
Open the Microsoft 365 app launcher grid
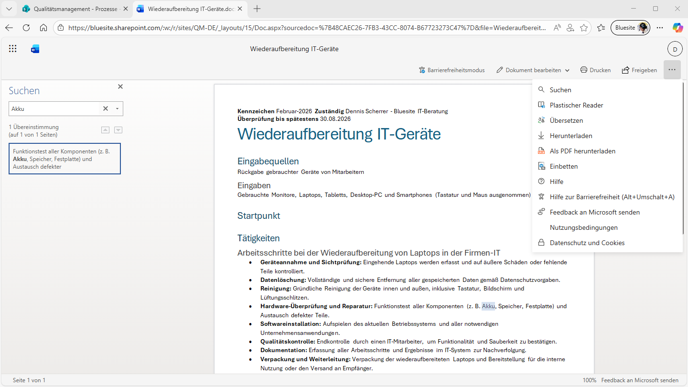pyautogui.click(x=13, y=49)
